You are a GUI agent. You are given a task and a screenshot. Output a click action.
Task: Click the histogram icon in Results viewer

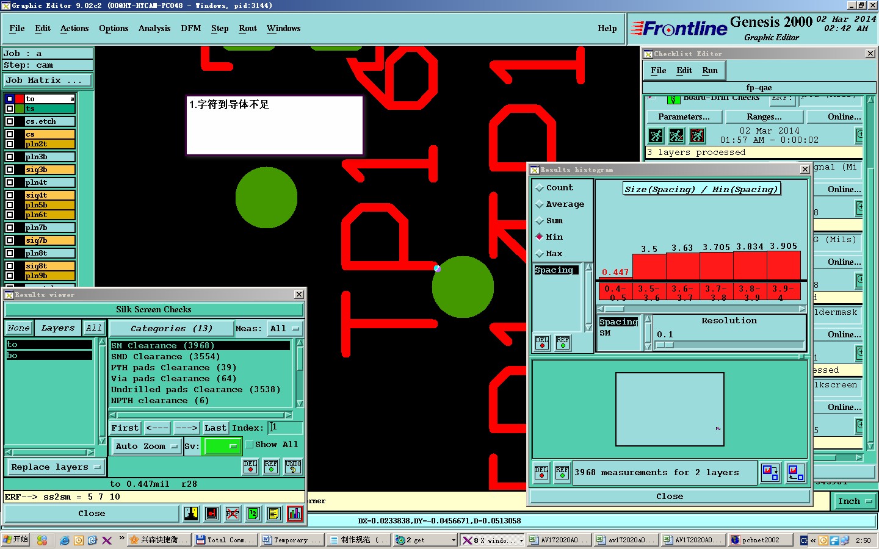(x=295, y=514)
